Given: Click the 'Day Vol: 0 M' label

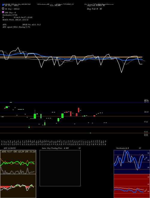Looking at the screenshot, I should (94, 9).
